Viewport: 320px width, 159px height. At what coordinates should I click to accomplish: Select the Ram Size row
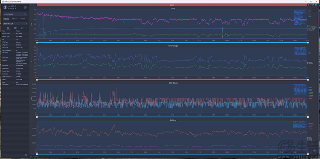pyautogui.click(x=15, y=74)
